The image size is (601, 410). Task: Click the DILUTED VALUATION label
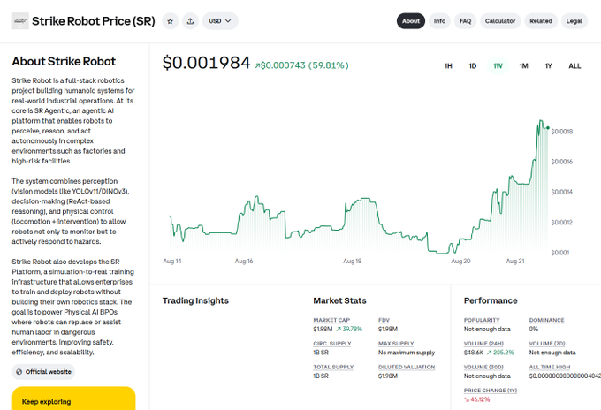tap(407, 367)
